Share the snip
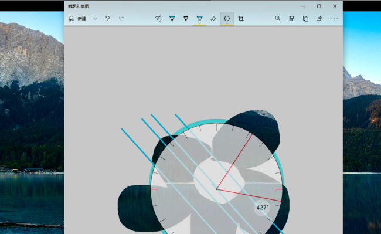The height and width of the screenshot is (234, 381). [319, 19]
